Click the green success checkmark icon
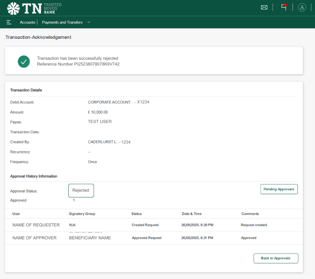Viewport: 315px width, 279px height. (x=24, y=62)
